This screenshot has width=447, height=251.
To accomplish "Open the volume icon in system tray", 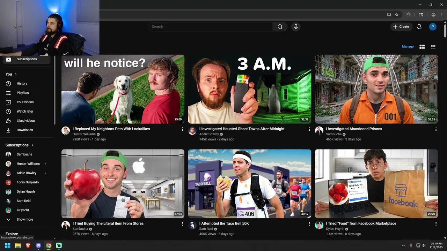I will pos(424,246).
